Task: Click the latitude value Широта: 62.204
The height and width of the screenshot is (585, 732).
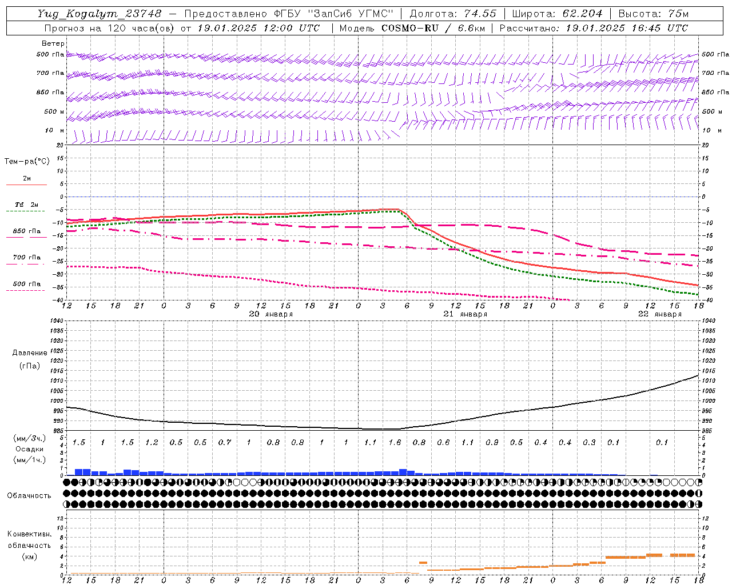Action: click(557, 14)
